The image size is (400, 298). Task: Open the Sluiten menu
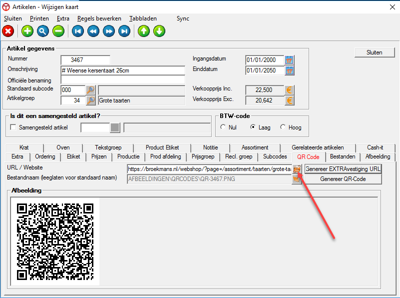click(13, 18)
